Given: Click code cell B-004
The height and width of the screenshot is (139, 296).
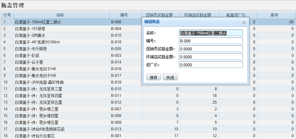Looking at the screenshot, I should (126, 29).
